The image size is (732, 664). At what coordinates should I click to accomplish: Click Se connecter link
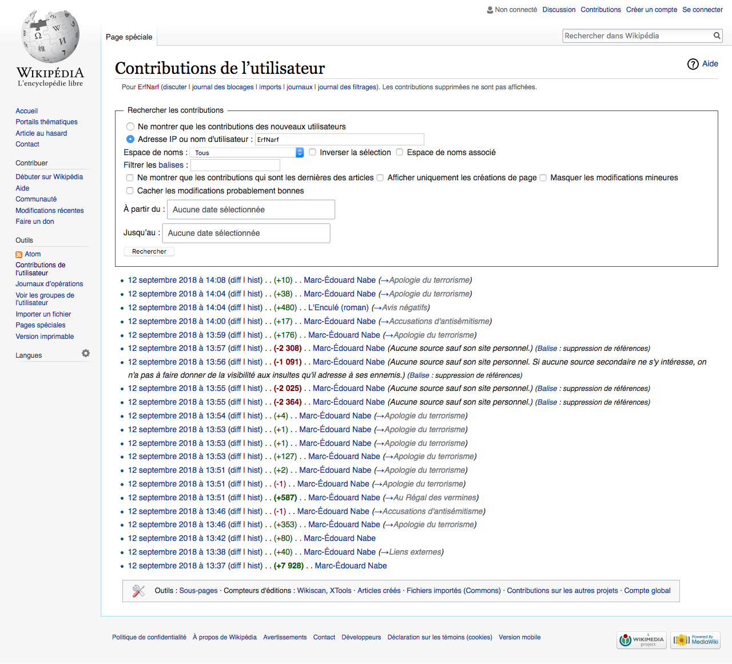point(702,10)
